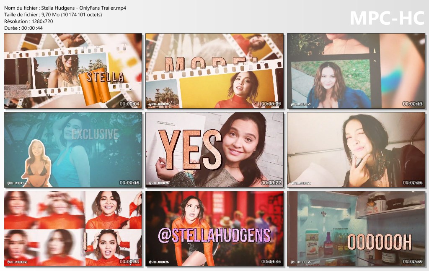The image size is (429, 271).
Task: Click the 'Résolution : 1280x720' text
Action: (x=28, y=21)
